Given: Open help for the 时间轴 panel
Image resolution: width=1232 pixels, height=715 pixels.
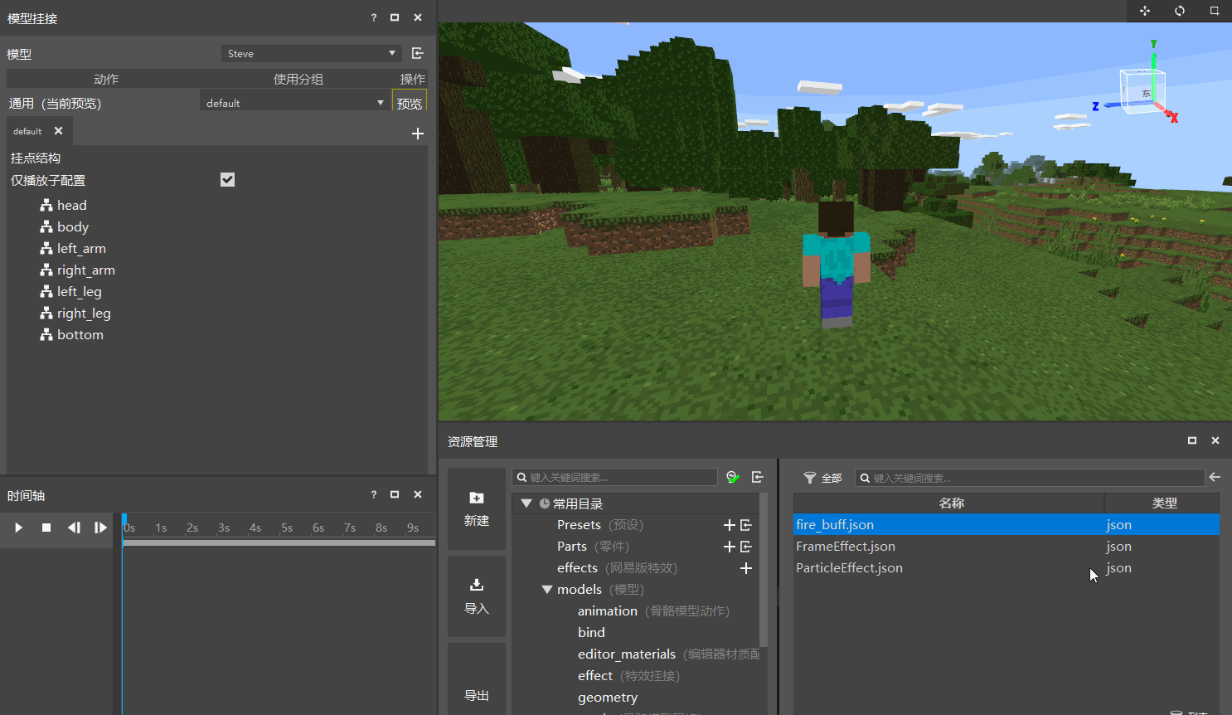Looking at the screenshot, I should pyautogui.click(x=373, y=494).
